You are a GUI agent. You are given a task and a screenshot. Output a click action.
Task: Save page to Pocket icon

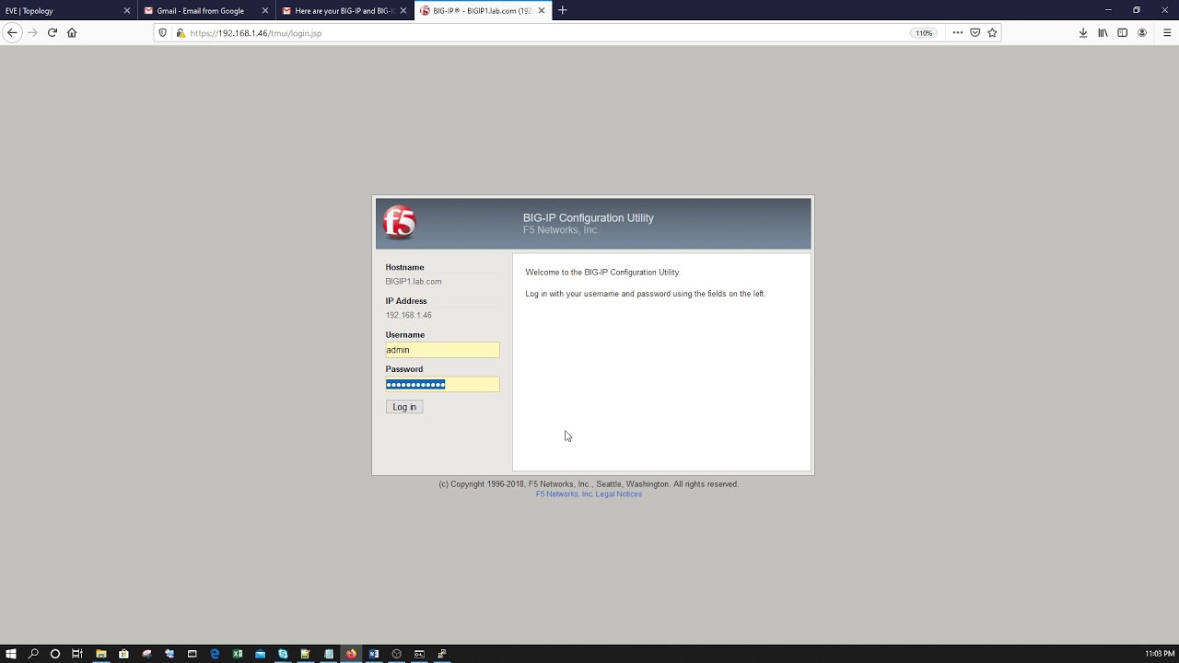click(x=975, y=32)
